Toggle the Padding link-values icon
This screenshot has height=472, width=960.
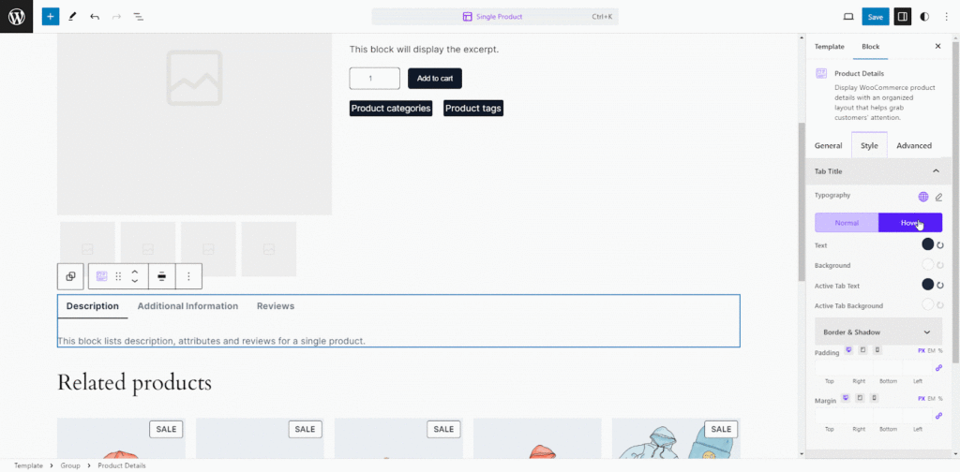[938, 367]
